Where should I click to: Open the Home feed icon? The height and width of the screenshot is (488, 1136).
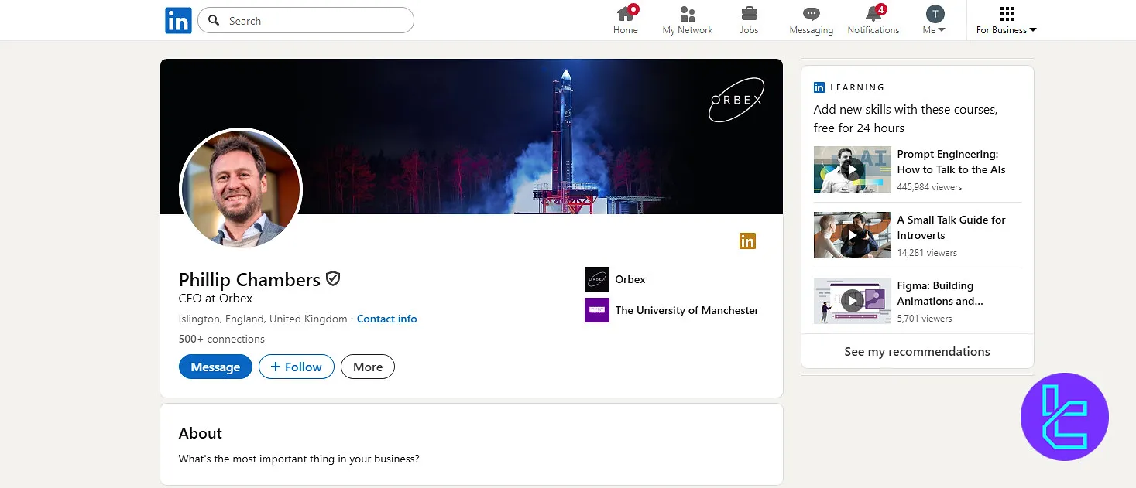pos(626,14)
